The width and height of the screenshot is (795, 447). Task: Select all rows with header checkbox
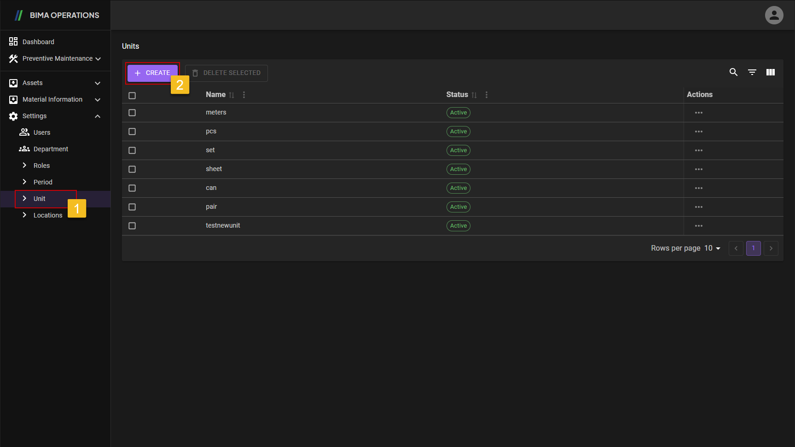point(132,96)
